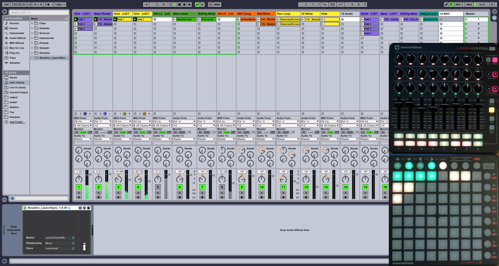Open the Master device dropdown showing LaunchControlXL

[59, 237]
